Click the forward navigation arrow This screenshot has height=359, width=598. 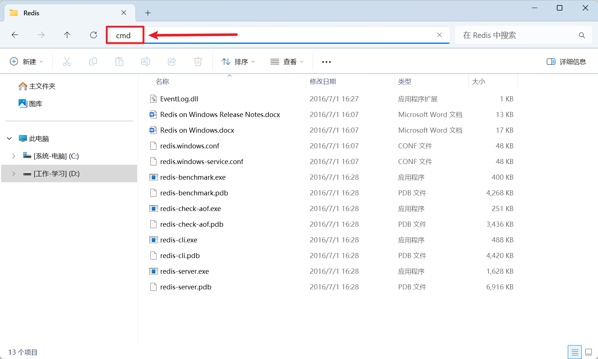[41, 35]
